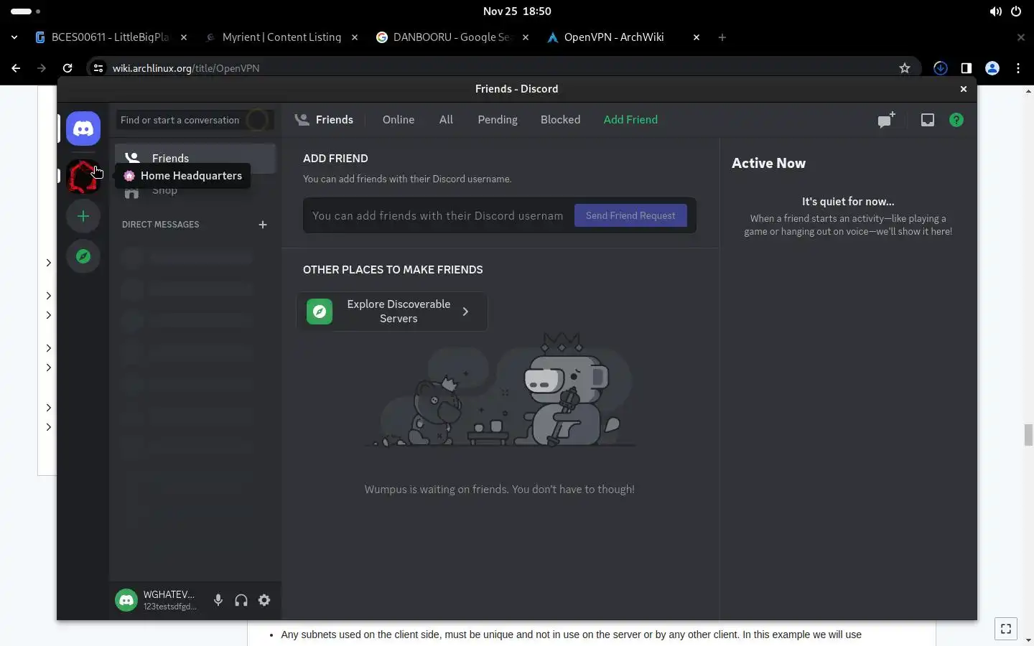This screenshot has height=646, width=1034.
Task: Expand first ArchWiki contents chevron
Action: click(49, 263)
